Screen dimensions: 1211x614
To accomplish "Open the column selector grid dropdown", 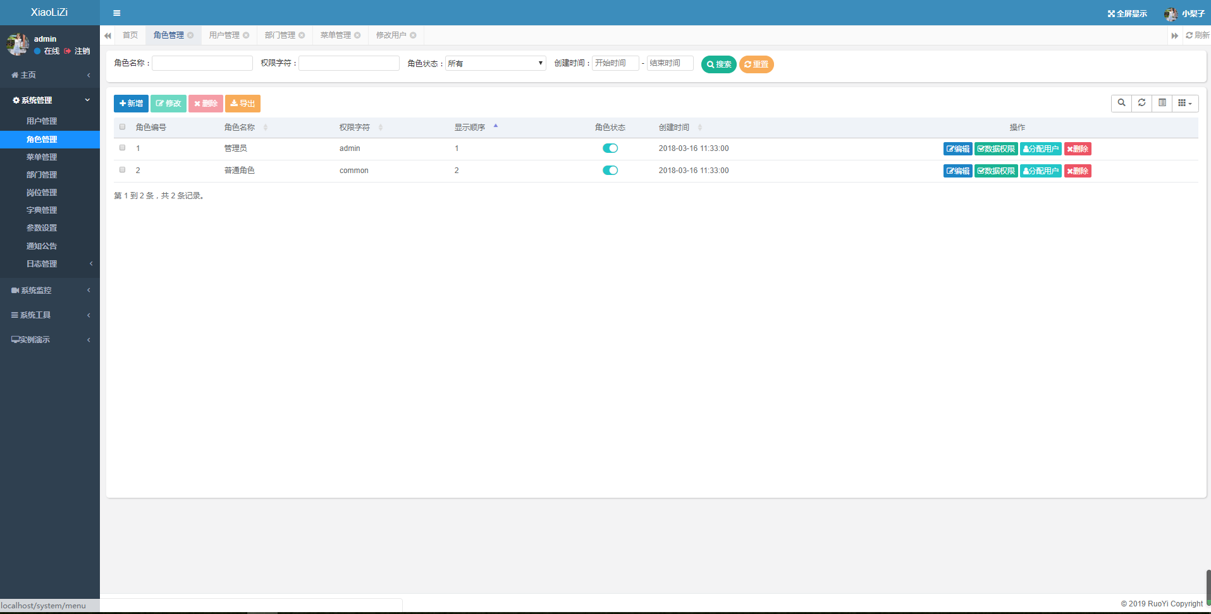I will [1185, 103].
